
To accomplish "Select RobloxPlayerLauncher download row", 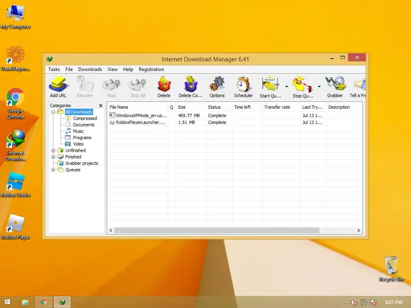I will [x=234, y=122].
